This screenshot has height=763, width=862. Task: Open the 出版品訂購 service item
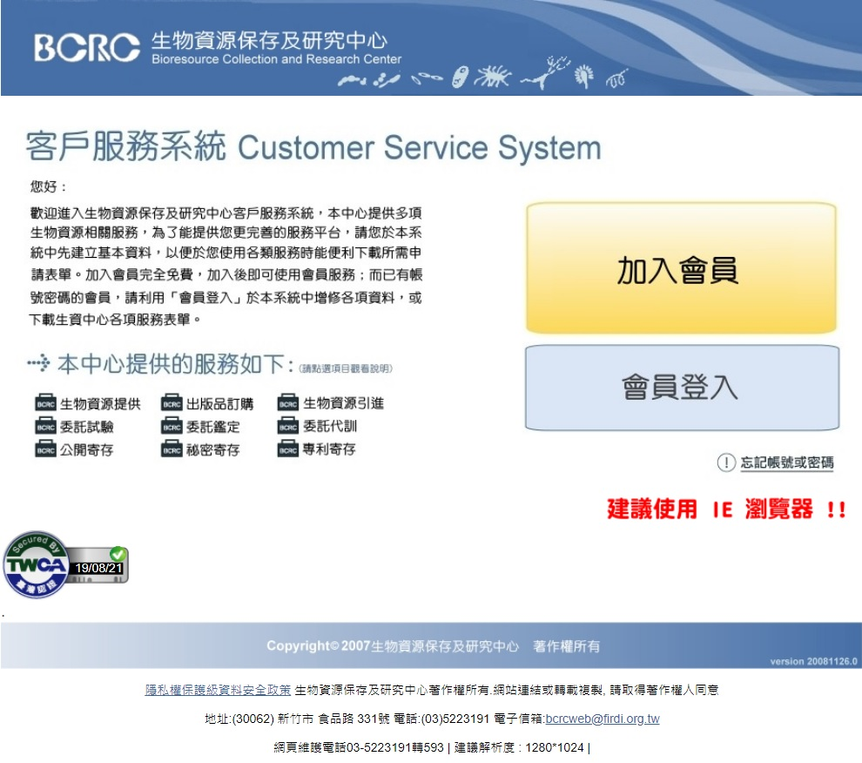tap(220, 404)
